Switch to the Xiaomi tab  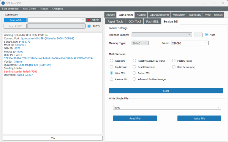[x=110, y=15]
